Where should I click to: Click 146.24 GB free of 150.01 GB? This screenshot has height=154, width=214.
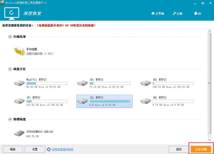[x=171, y=87]
